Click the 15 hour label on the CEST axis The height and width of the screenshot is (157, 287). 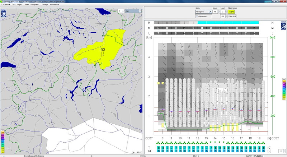point(224,138)
